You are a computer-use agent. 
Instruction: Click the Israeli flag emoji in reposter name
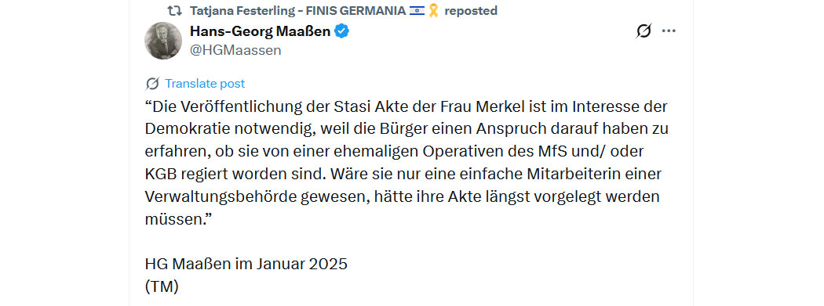[x=417, y=10]
